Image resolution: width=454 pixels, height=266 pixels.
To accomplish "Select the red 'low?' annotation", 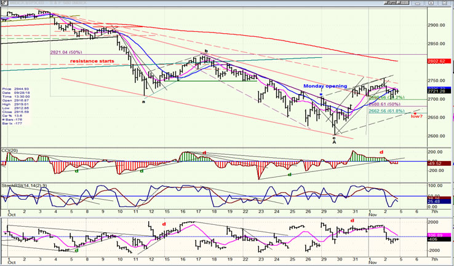I will point(417,117).
